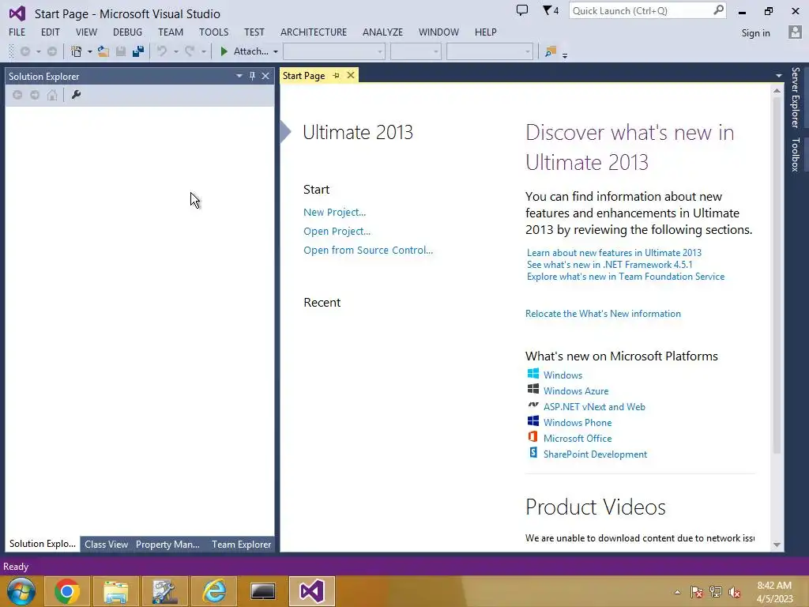The image size is (809, 607).
Task: Open the Solution Configurations combo box
Action: coord(334,51)
